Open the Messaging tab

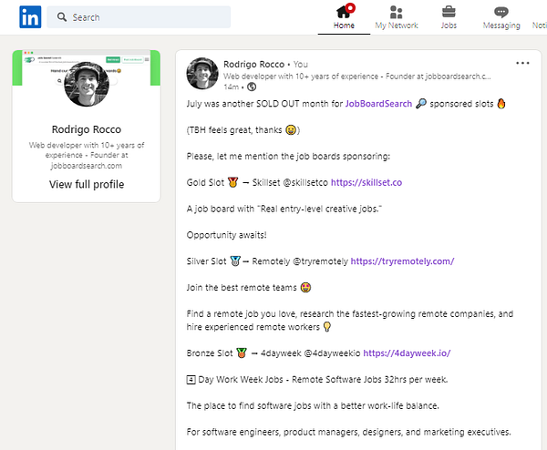click(x=501, y=17)
